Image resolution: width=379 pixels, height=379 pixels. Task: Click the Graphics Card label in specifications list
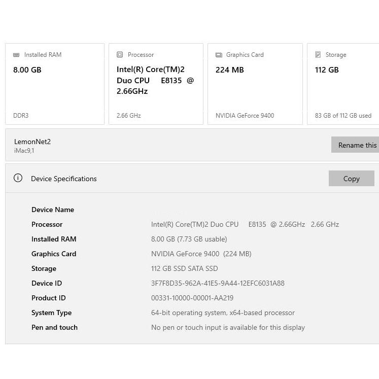[54, 254]
